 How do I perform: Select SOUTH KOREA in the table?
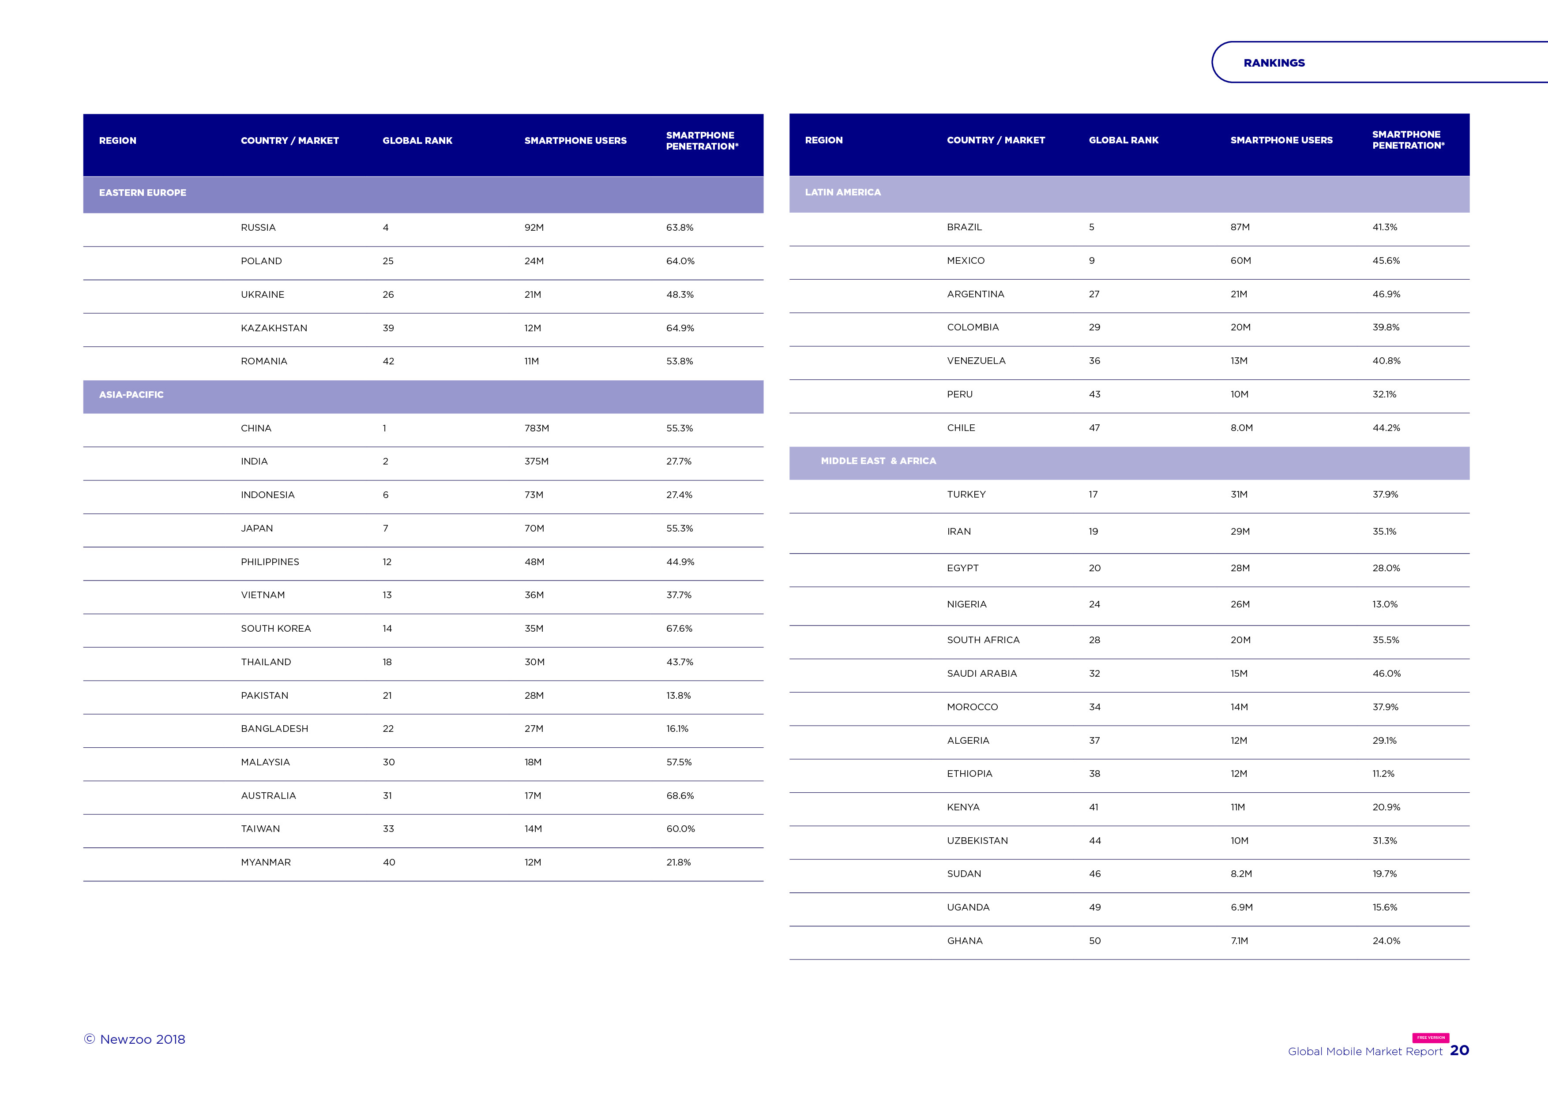coord(276,629)
